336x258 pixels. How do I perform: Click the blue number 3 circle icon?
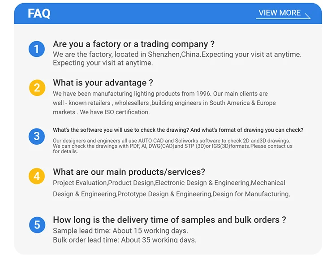37,136
